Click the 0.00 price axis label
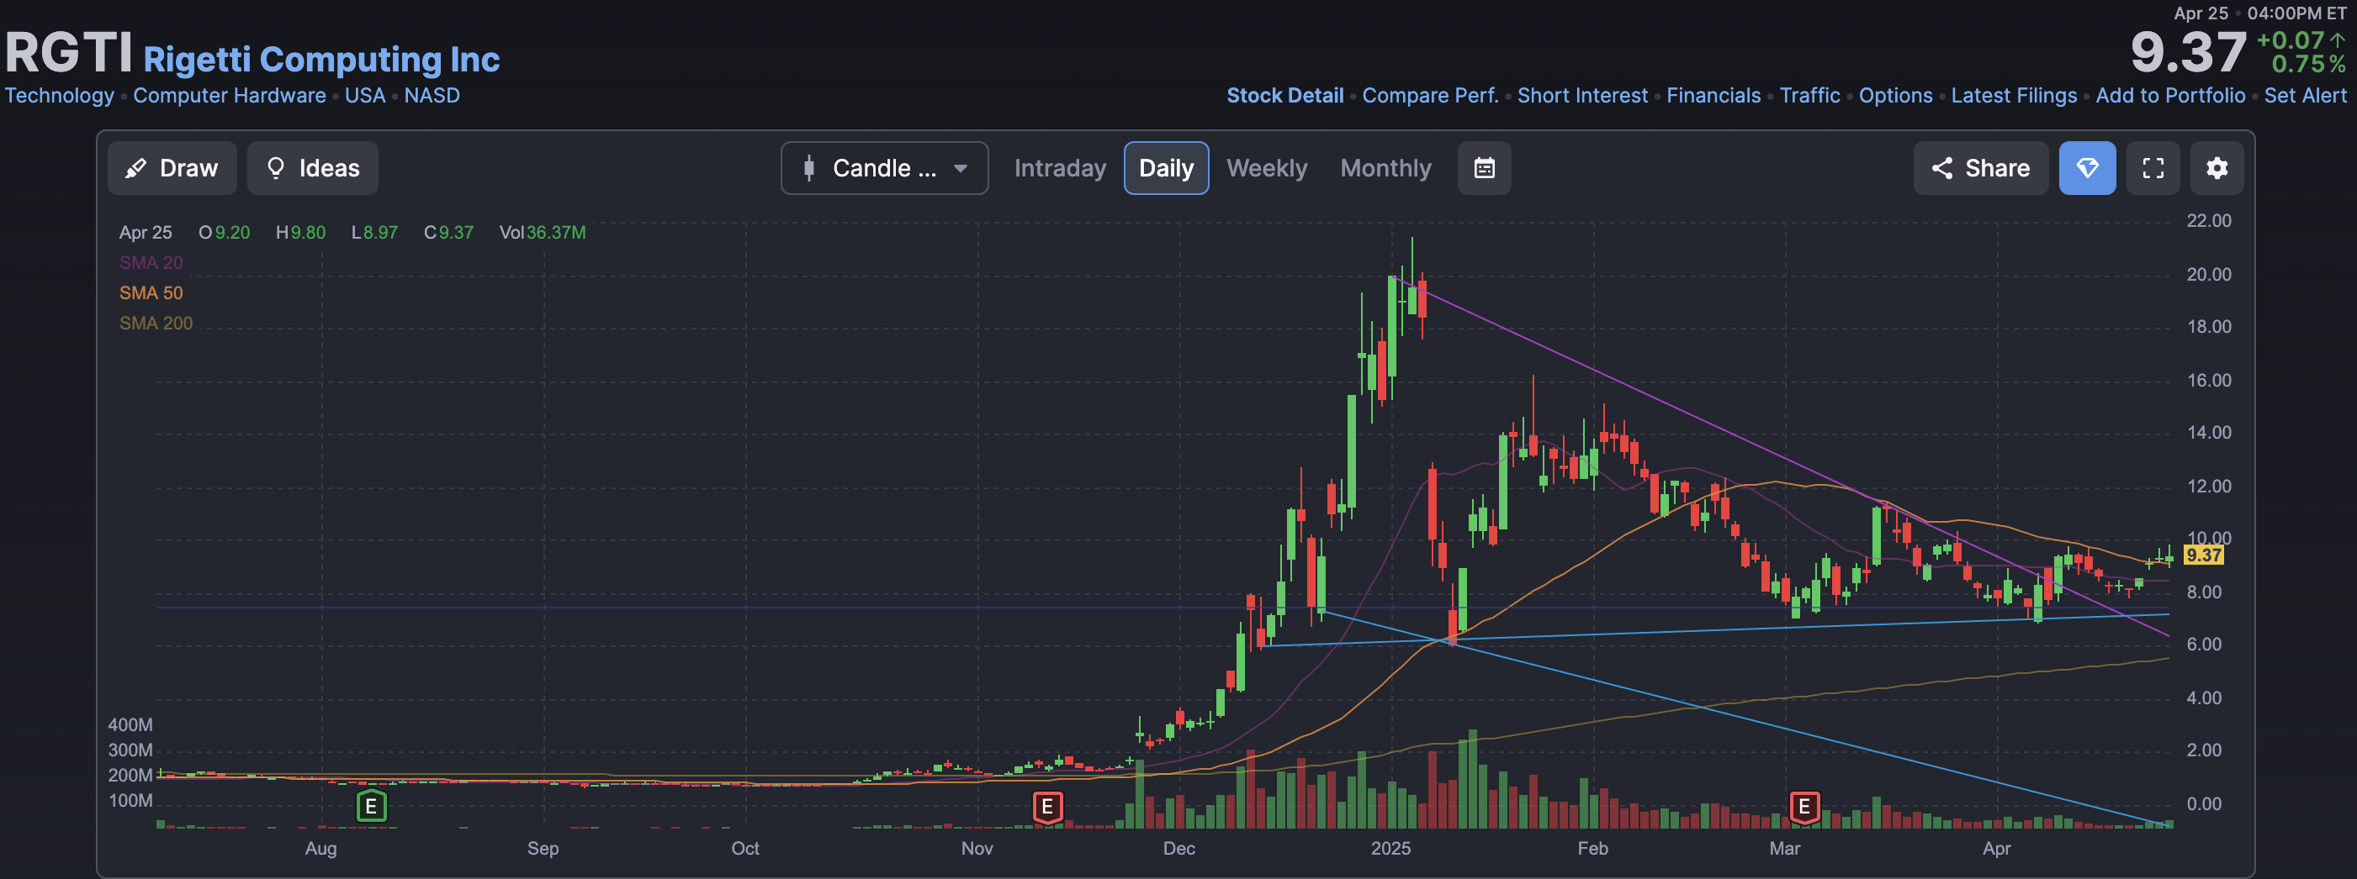 [2203, 803]
